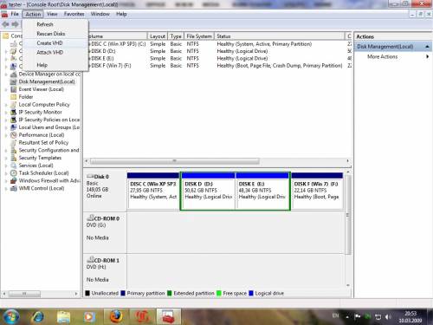433x325 pixels.
Task: Open the More Actions submenu arrow
Action: pos(427,56)
